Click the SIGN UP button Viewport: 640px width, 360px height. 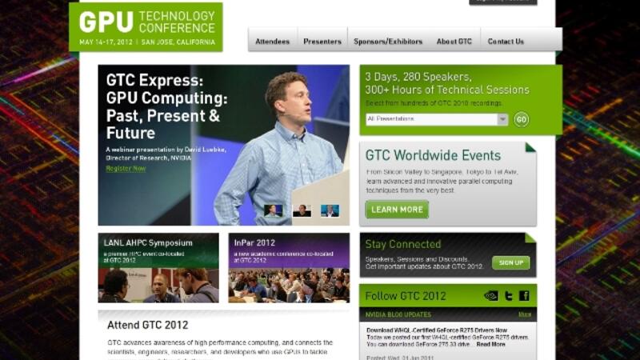point(510,262)
